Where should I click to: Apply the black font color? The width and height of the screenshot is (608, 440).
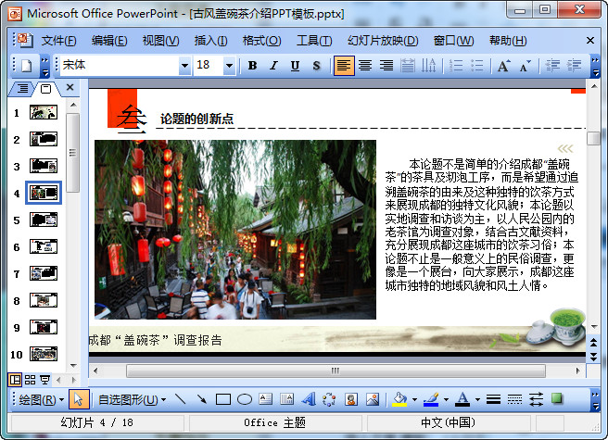462,399
